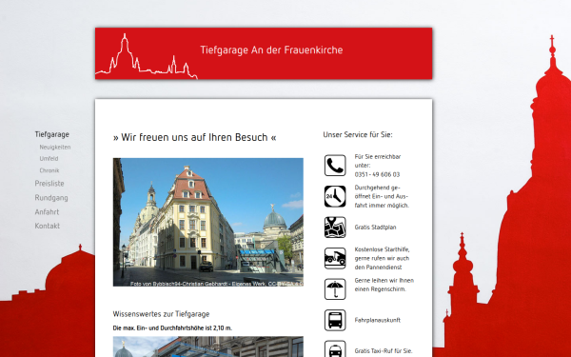
Task: Open the Anfahrt page
Action: pyautogui.click(x=47, y=212)
